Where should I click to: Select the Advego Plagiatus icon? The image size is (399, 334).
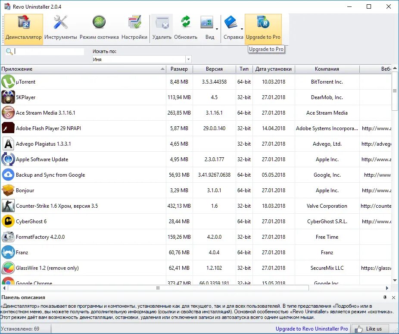[x=8, y=144]
